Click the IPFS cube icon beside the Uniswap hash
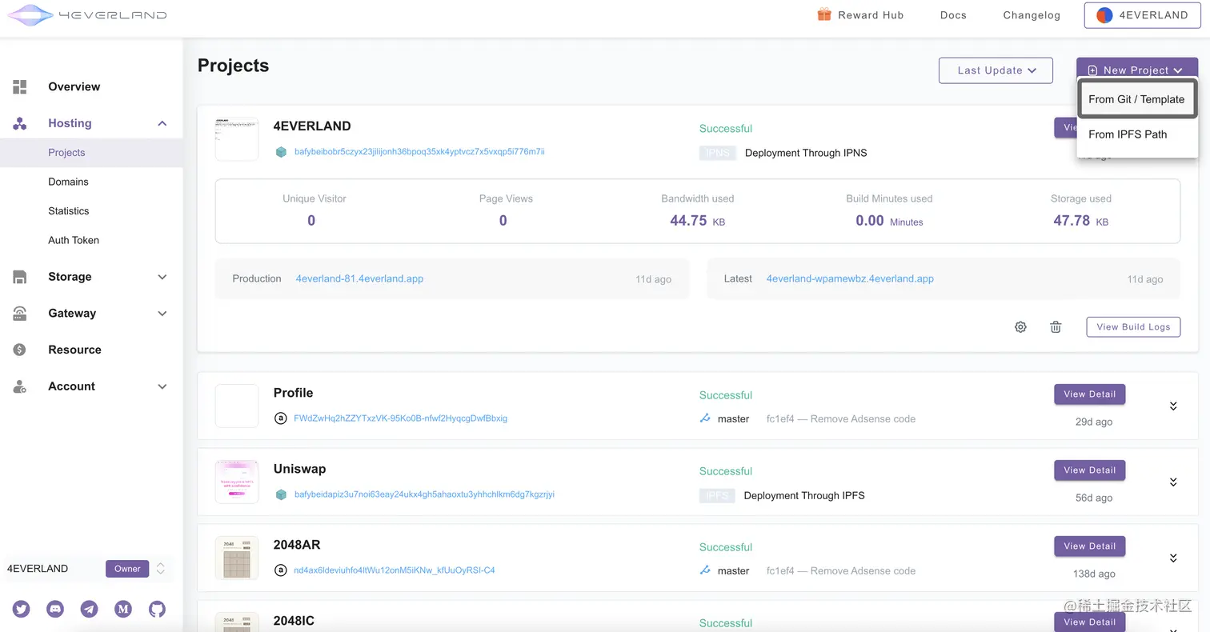The width and height of the screenshot is (1210, 632). coord(281,494)
